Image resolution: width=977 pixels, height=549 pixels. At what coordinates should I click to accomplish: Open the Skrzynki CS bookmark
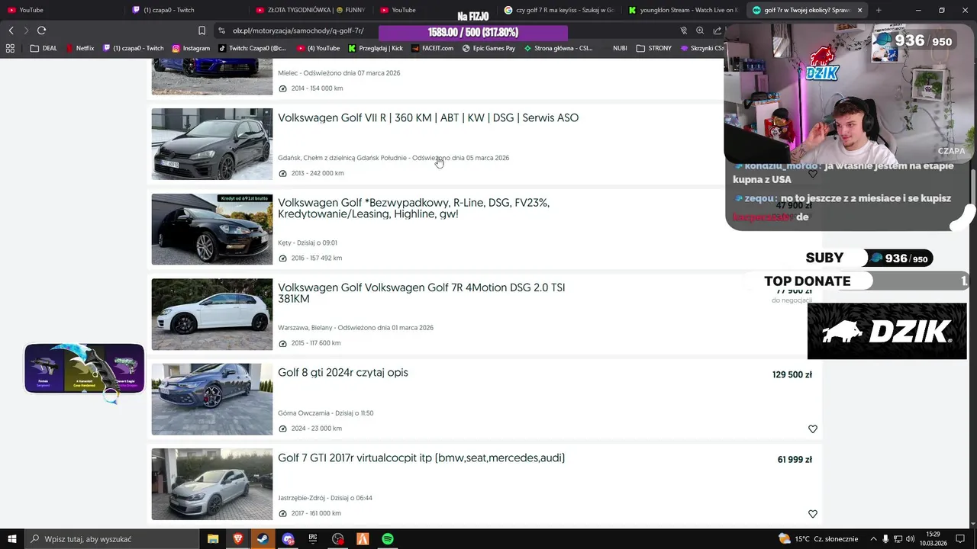[x=701, y=48]
